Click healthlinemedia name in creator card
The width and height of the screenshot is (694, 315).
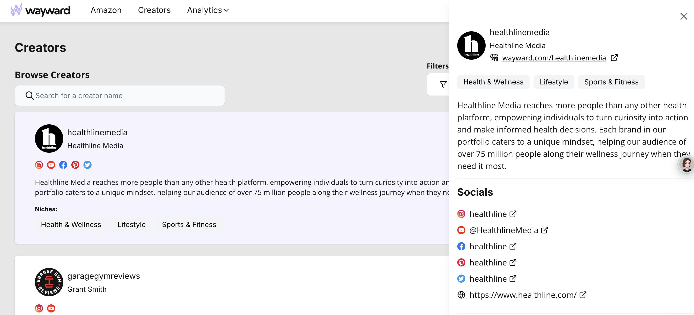[97, 132]
